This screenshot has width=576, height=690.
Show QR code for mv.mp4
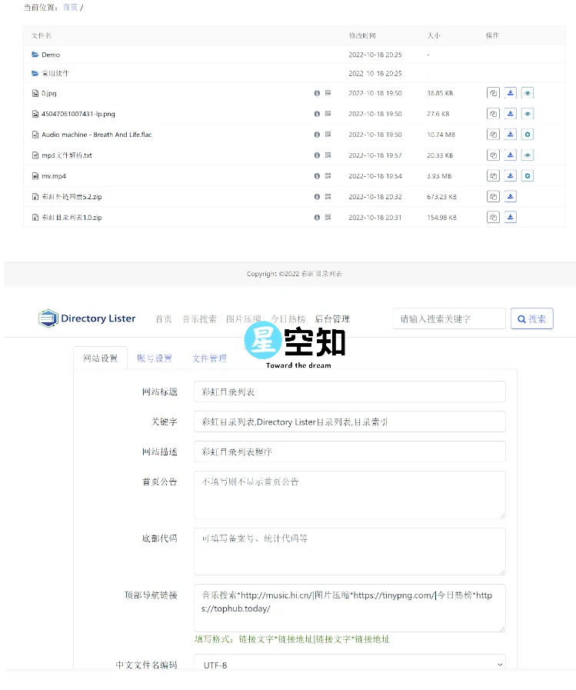tap(328, 175)
